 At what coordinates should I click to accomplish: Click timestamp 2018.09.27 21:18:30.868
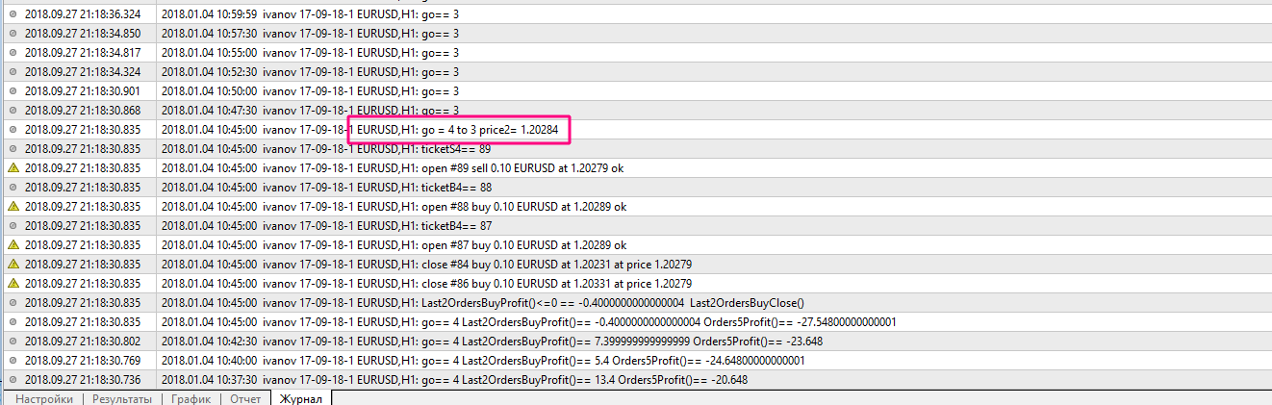82,111
